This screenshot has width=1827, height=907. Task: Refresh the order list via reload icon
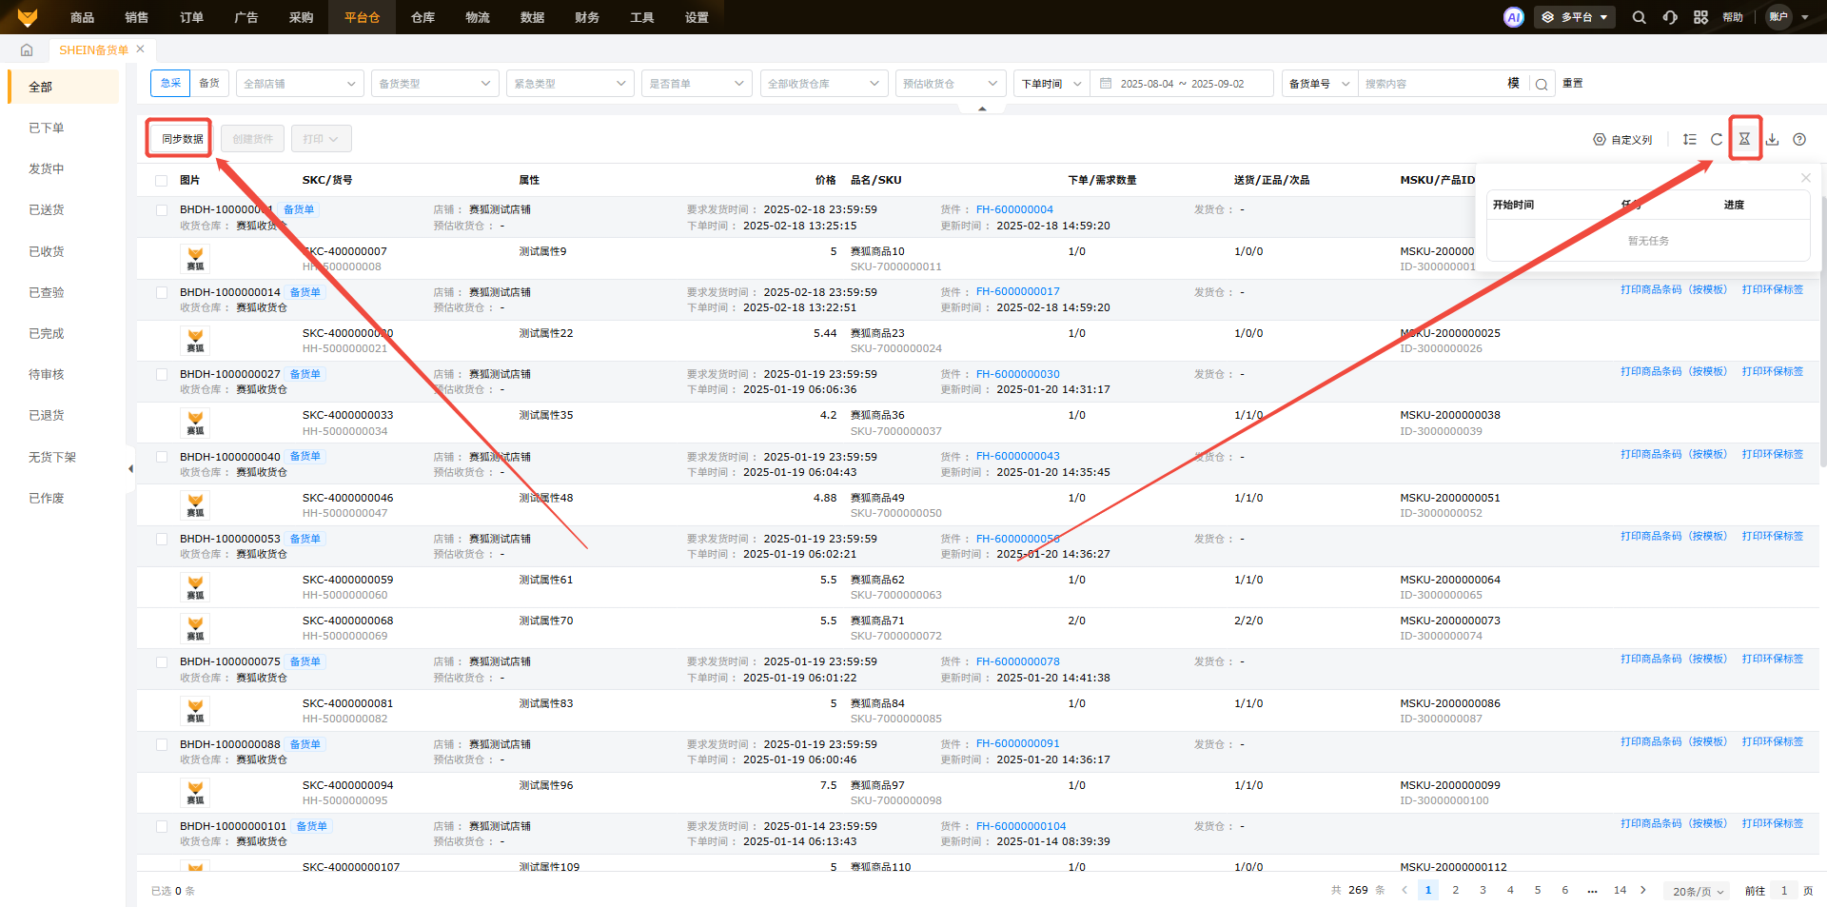(1717, 139)
